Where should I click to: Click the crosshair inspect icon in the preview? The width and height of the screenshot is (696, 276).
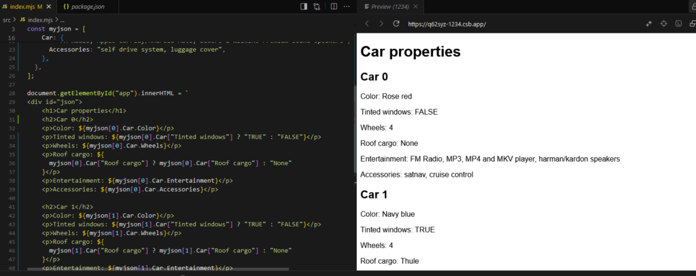pyautogui.click(x=664, y=24)
